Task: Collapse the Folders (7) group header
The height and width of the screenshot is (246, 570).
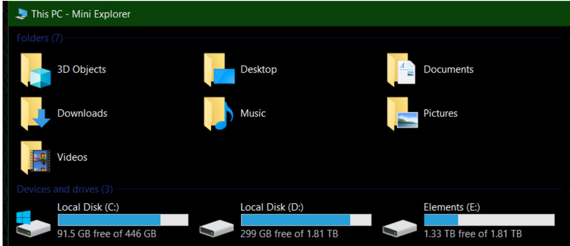Action: (x=40, y=38)
